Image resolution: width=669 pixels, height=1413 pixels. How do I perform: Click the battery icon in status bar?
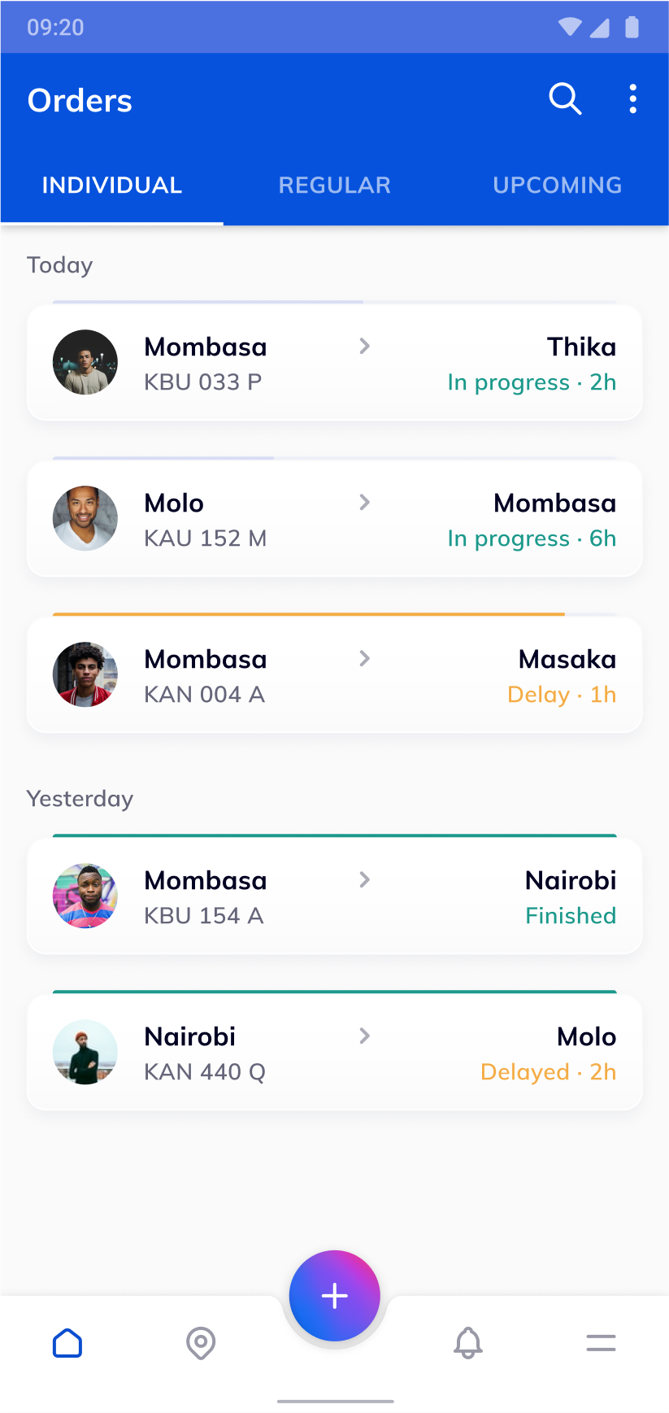click(632, 28)
